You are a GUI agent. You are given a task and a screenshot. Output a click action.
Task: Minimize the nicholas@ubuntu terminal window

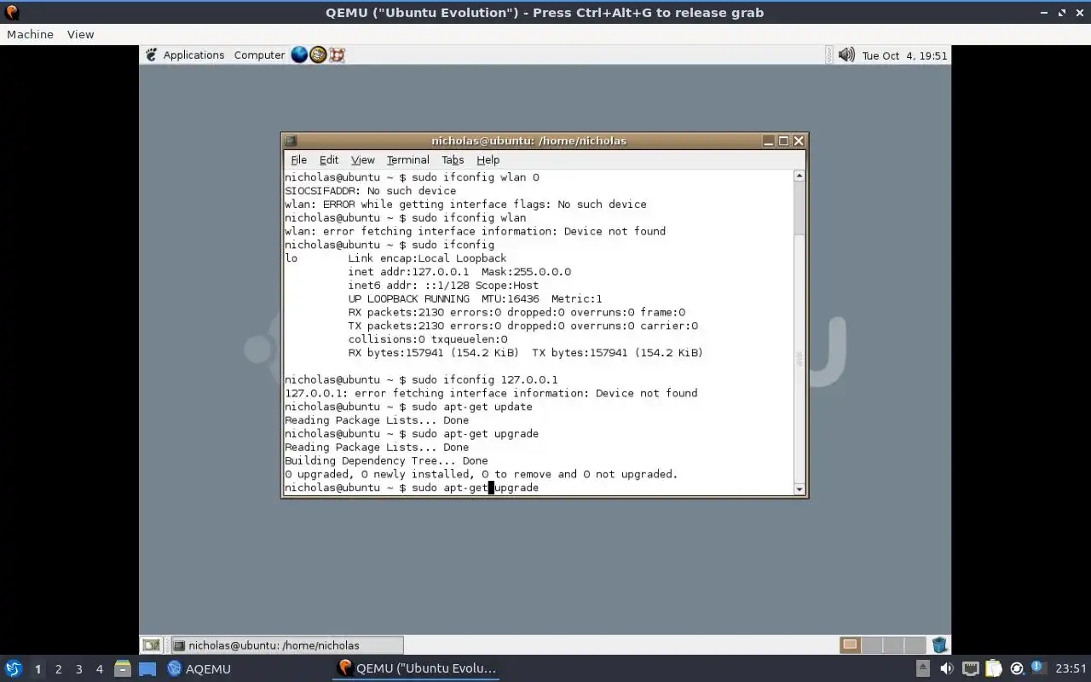pyautogui.click(x=769, y=141)
